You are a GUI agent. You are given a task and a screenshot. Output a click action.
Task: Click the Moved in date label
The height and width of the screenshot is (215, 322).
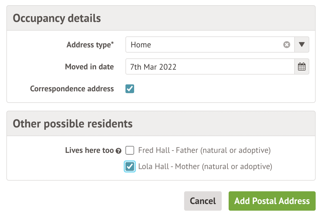coord(89,67)
